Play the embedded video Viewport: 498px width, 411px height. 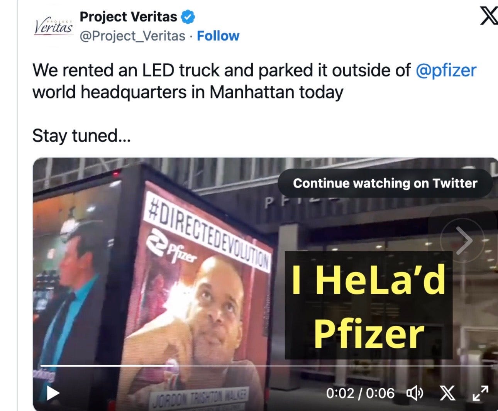pos(53,393)
